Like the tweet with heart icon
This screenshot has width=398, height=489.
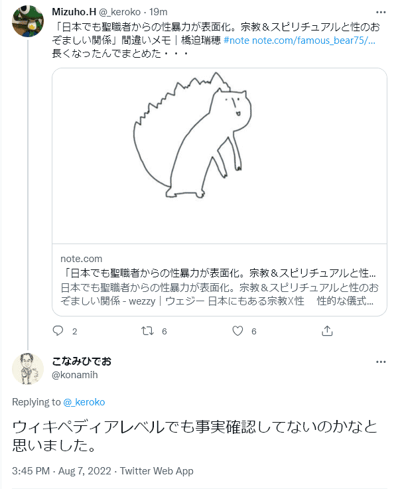(238, 330)
